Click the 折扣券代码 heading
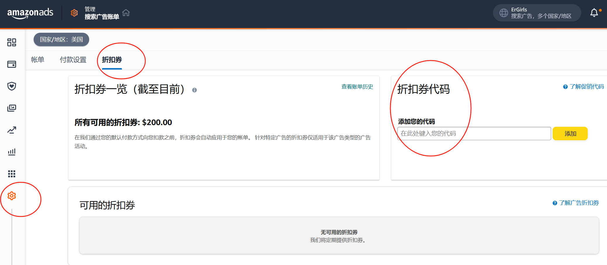The width and height of the screenshot is (607, 265). [423, 89]
